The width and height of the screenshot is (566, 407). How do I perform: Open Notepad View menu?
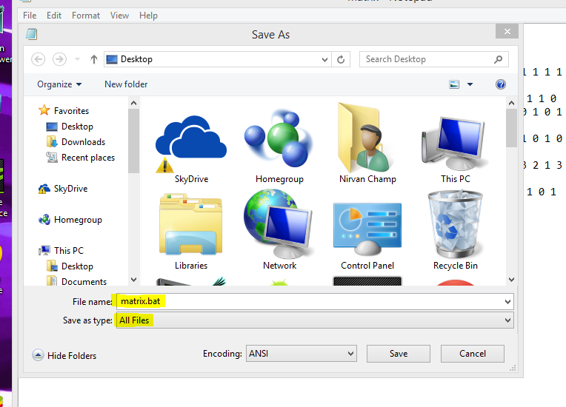pyautogui.click(x=119, y=16)
